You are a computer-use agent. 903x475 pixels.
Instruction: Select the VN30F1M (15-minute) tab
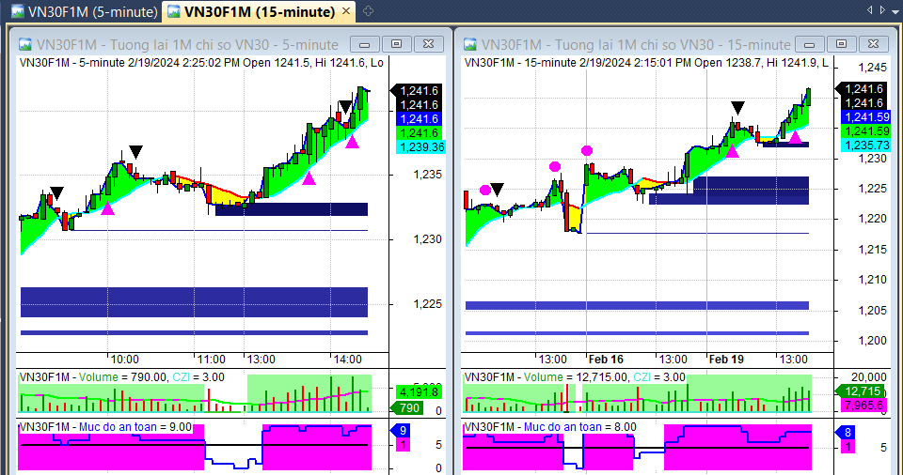[260, 11]
